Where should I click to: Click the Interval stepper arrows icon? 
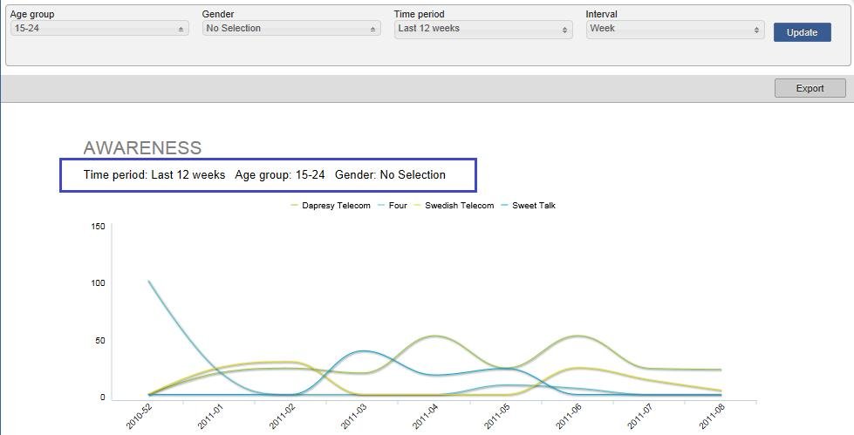pyautogui.click(x=756, y=31)
